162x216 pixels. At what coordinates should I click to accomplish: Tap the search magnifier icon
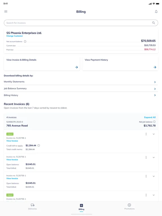click(154, 23)
